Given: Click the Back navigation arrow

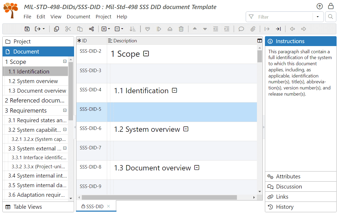Looking at the screenshot, I should click(292, 29).
